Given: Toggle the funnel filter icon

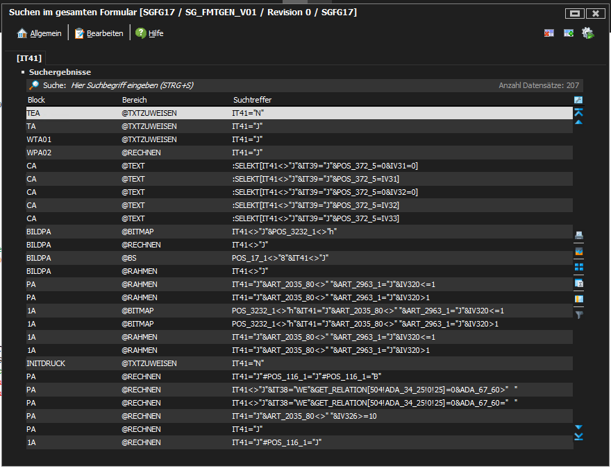Looking at the screenshot, I should coord(578,315).
